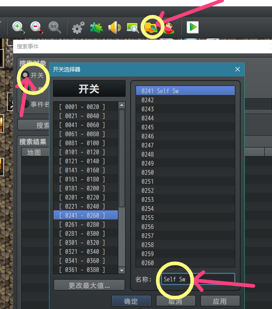This screenshot has width=272, height=309.
Task: Select range [ 0001 - 0020 ]
Action: tap(86, 107)
